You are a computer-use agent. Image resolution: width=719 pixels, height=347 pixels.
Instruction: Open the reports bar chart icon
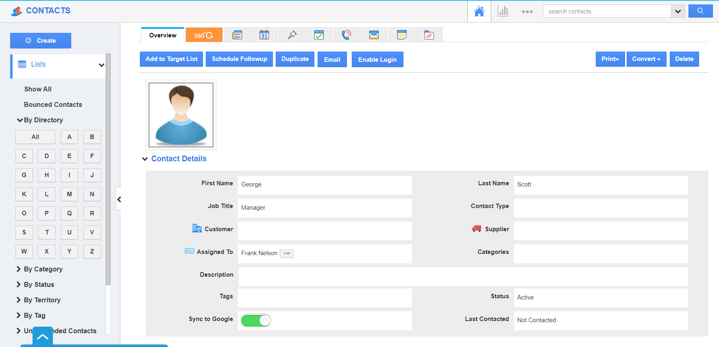pos(503,11)
